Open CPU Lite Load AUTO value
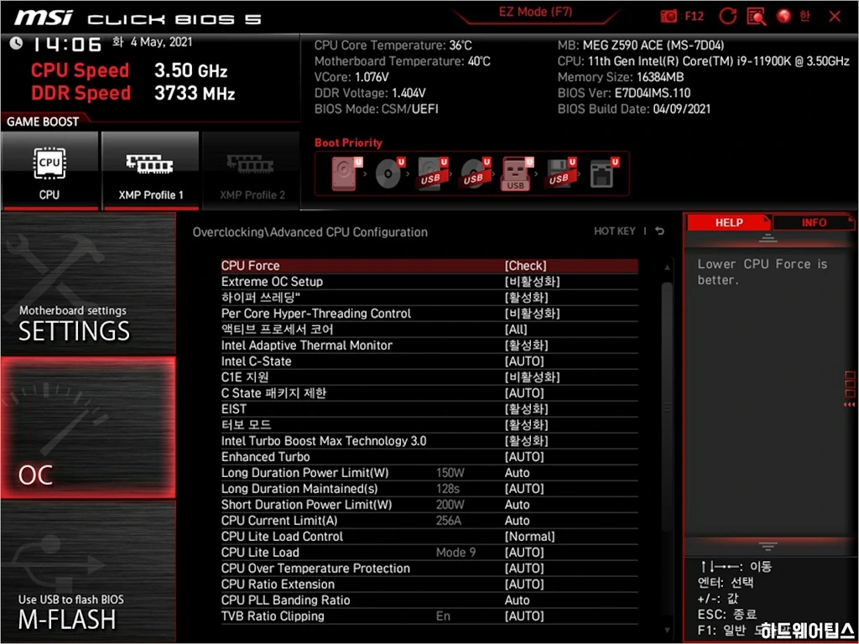The image size is (859, 644). [x=524, y=552]
